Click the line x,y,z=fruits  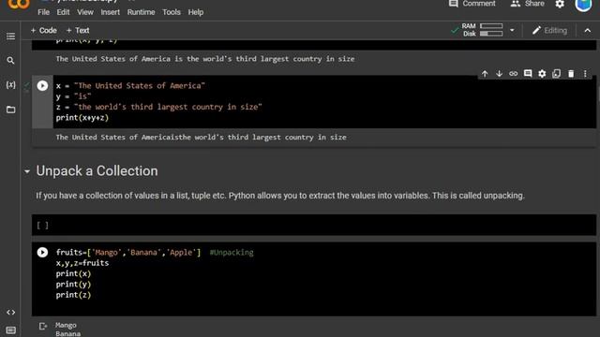tap(82, 263)
